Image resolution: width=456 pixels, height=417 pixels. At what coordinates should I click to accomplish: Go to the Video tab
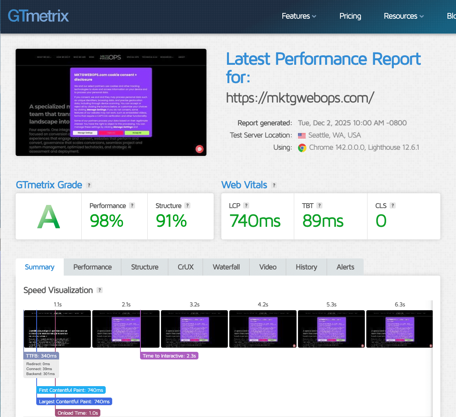click(x=268, y=267)
